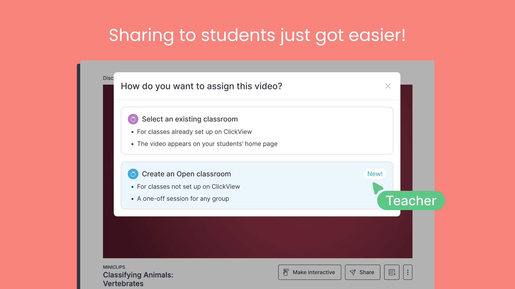Click the partially visible Discover text
Viewport: 515px width, 289px height.
(108, 78)
